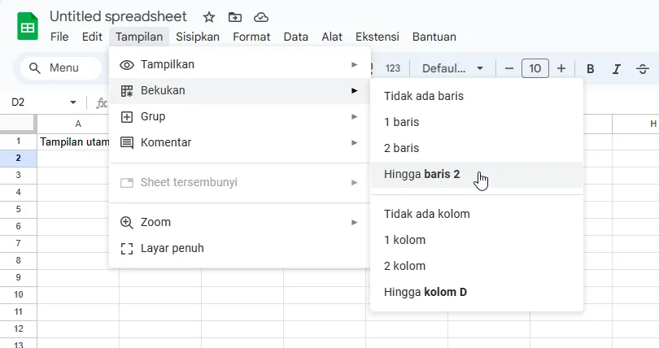
Task: Decrease font size with minus button
Action: 509,68
